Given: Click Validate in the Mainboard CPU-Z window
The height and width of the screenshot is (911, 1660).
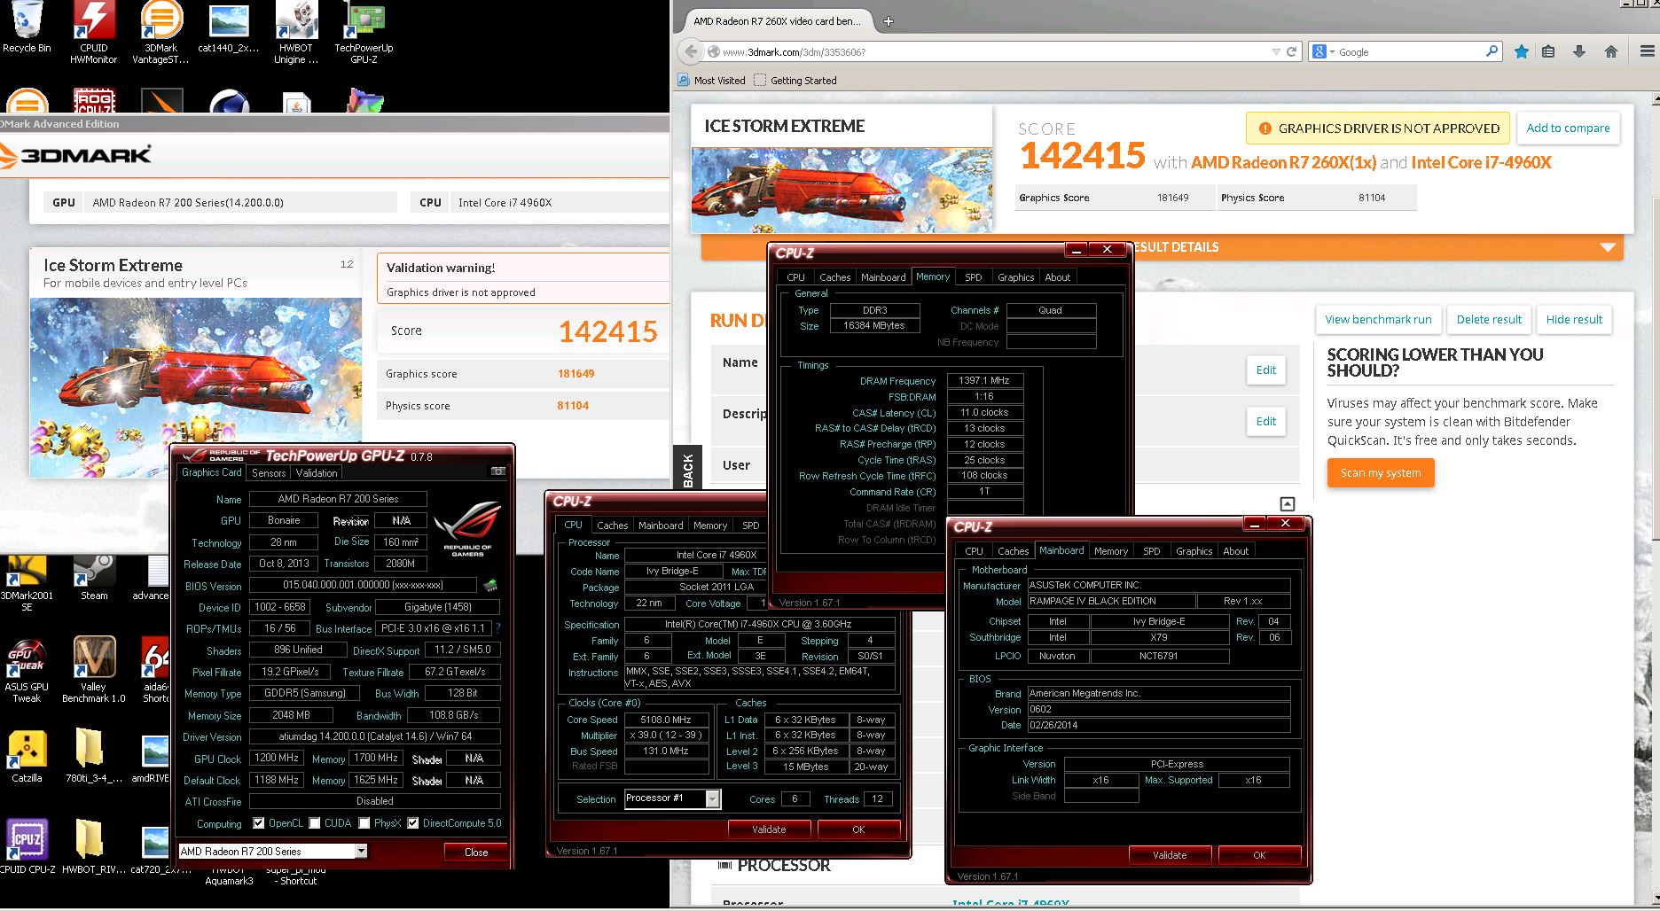Looking at the screenshot, I should 1170,855.
